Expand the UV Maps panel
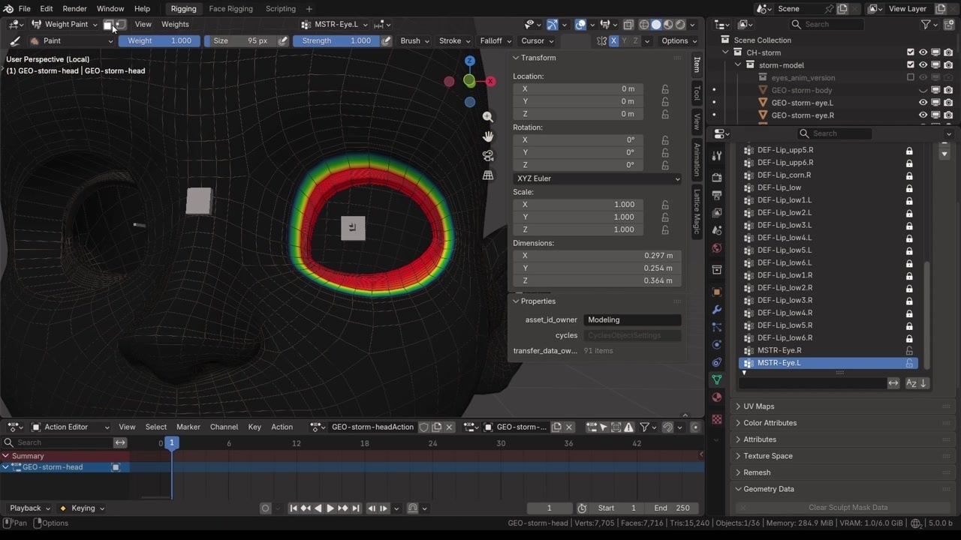Image resolution: width=961 pixels, height=540 pixels. point(758,406)
